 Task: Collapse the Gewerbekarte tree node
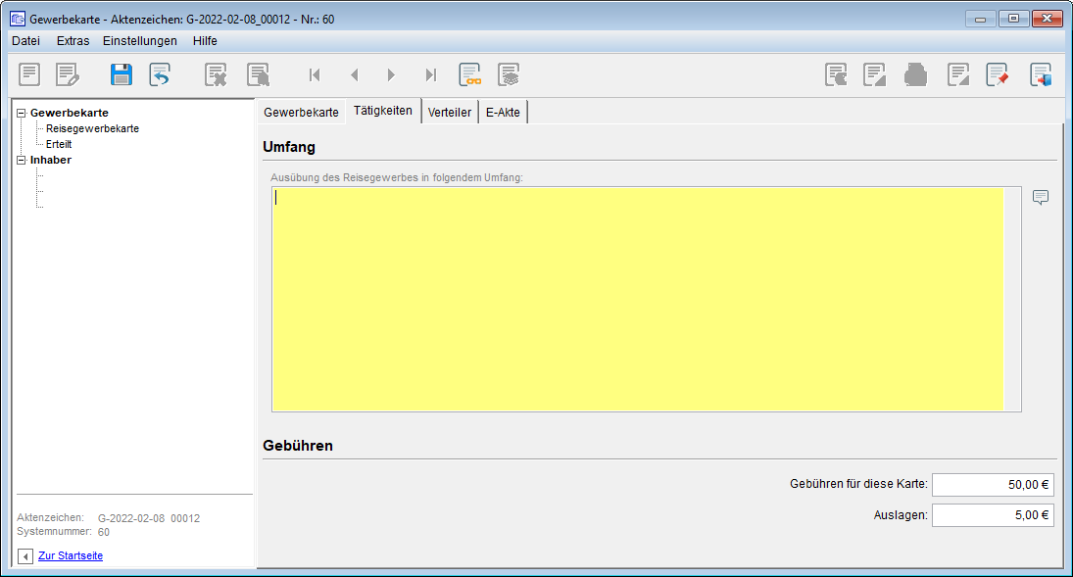(22, 114)
